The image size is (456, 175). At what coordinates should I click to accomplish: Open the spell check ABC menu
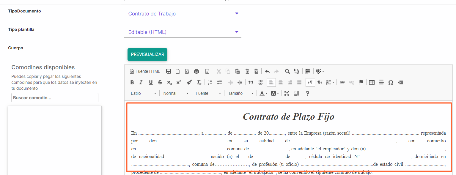point(320,71)
